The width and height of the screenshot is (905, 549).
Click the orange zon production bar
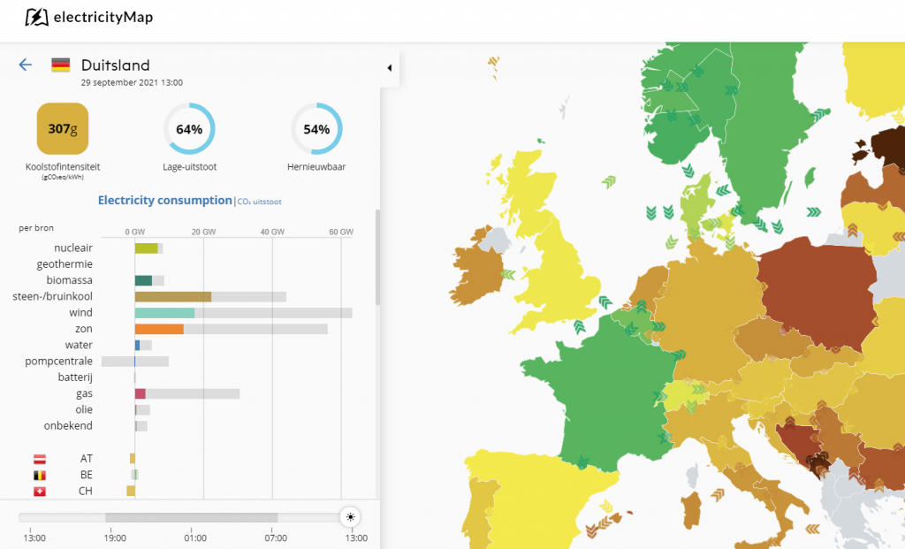(159, 329)
